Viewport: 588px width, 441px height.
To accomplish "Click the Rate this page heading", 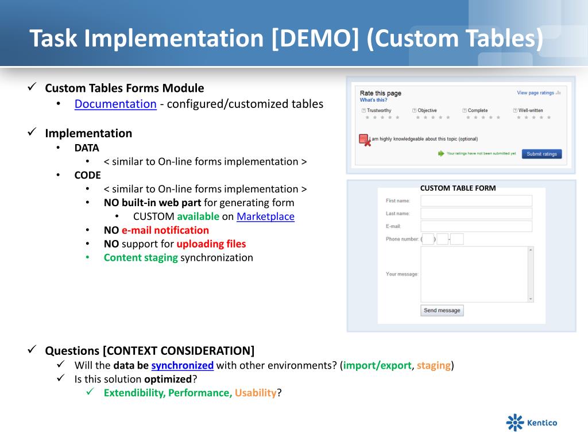I will pyautogui.click(x=381, y=93).
